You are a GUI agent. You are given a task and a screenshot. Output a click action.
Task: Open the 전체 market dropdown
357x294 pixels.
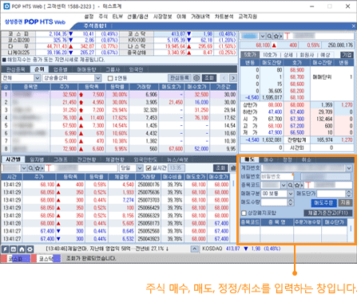click(38, 78)
